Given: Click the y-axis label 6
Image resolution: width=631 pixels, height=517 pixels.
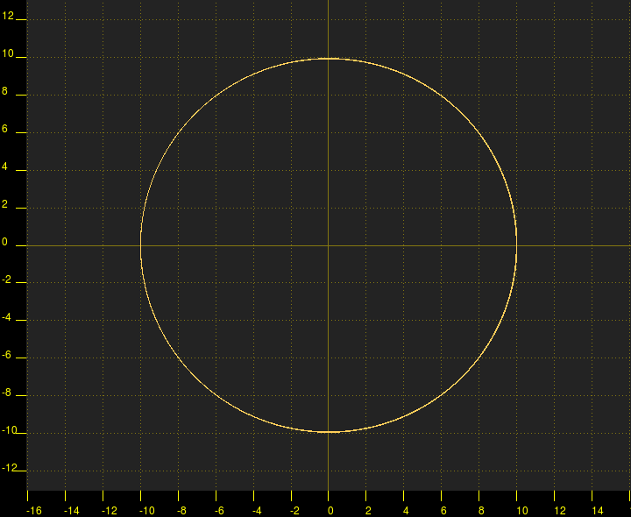Looking at the screenshot, I should coord(5,129).
